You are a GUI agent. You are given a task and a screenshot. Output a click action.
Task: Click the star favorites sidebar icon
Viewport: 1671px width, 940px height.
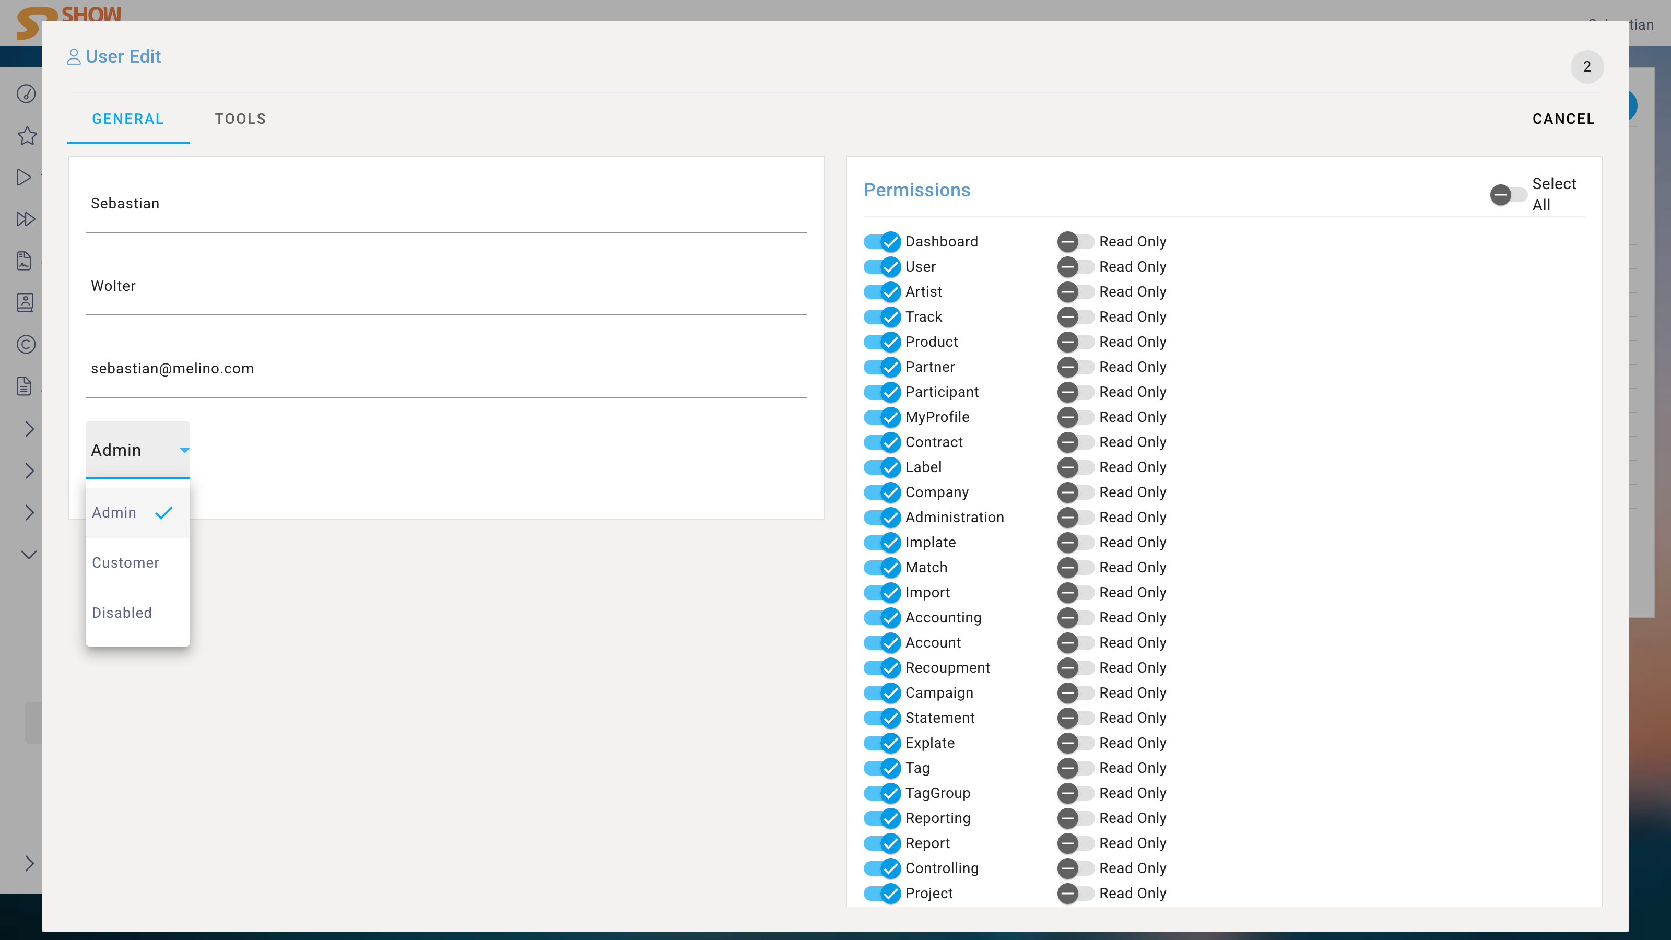pyautogui.click(x=27, y=136)
